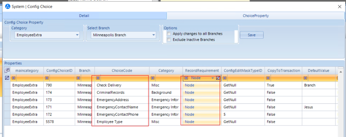
Task: Click ConfigChoiceID 5578 cell
Action: [x=59, y=122]
